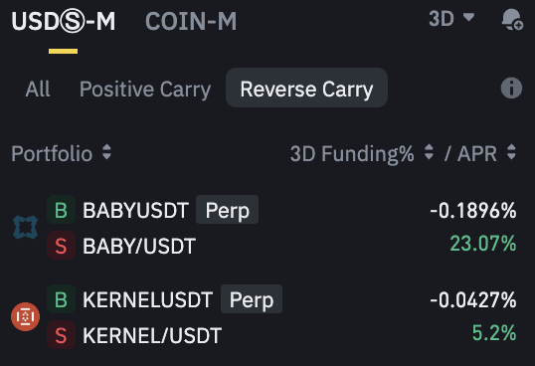This screenshot has height=366, width=535.
Task: Click the green B badge beside KERNELUSDT
Action: tap(61, 299)
